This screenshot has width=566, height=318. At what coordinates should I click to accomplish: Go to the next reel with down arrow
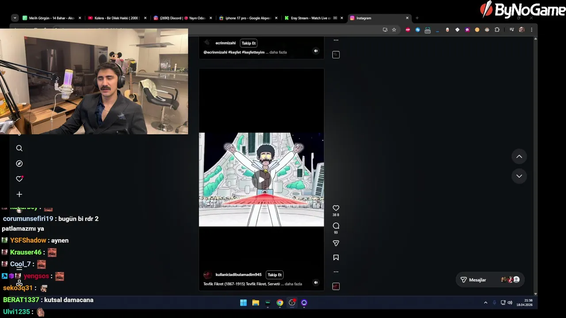tap(519, 176)
